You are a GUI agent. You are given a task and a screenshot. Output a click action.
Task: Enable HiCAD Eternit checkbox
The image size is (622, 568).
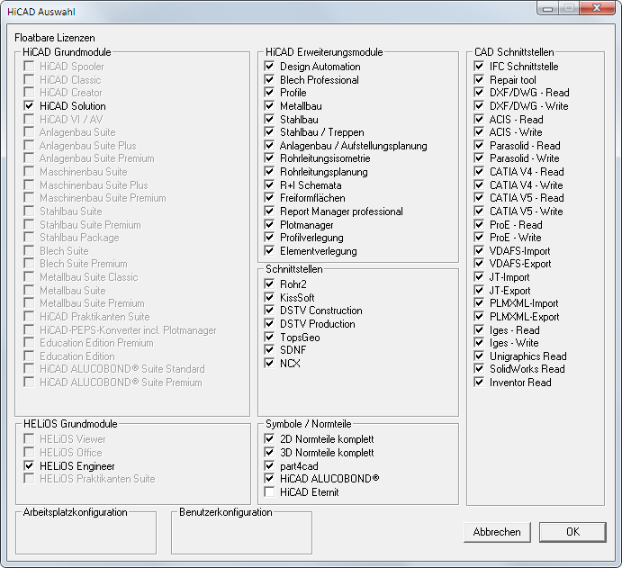(x=269, y=491)
